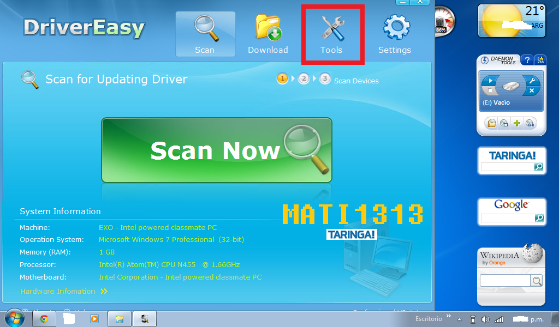Screen dimensions: 559x327
Task: Open the Tools tab
Action: pyautogui.click(x=331, y=34)
